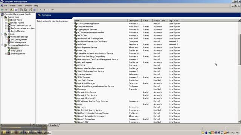Click the Stop Service square icon
Image resolution: width=241 pixels, height=135 pixels.
[x=44, y=10]
